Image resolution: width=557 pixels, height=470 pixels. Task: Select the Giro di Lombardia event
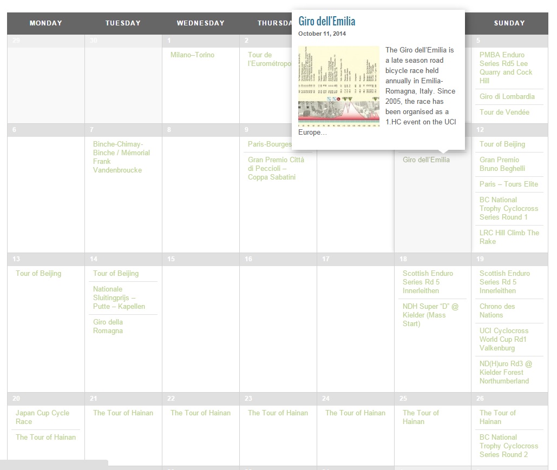click(x=507, y=97)
